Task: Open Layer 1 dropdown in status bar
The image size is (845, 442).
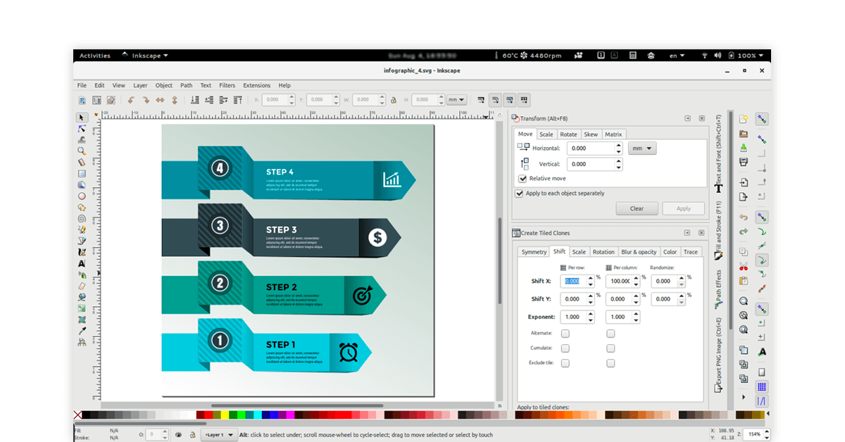Action: (x=219, y=435)
